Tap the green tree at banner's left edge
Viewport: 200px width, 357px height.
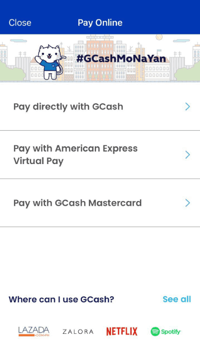(12, 71)
